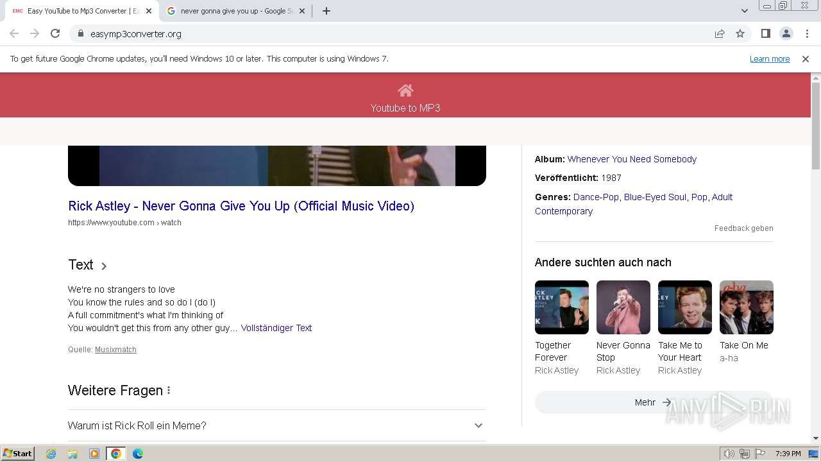The image size is (821, 462).
Task: Click the Weitere Fragen heading
Action: click(115, 390)
